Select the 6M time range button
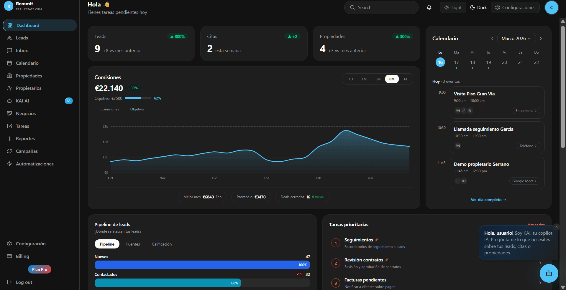 [x=391, y=79]
